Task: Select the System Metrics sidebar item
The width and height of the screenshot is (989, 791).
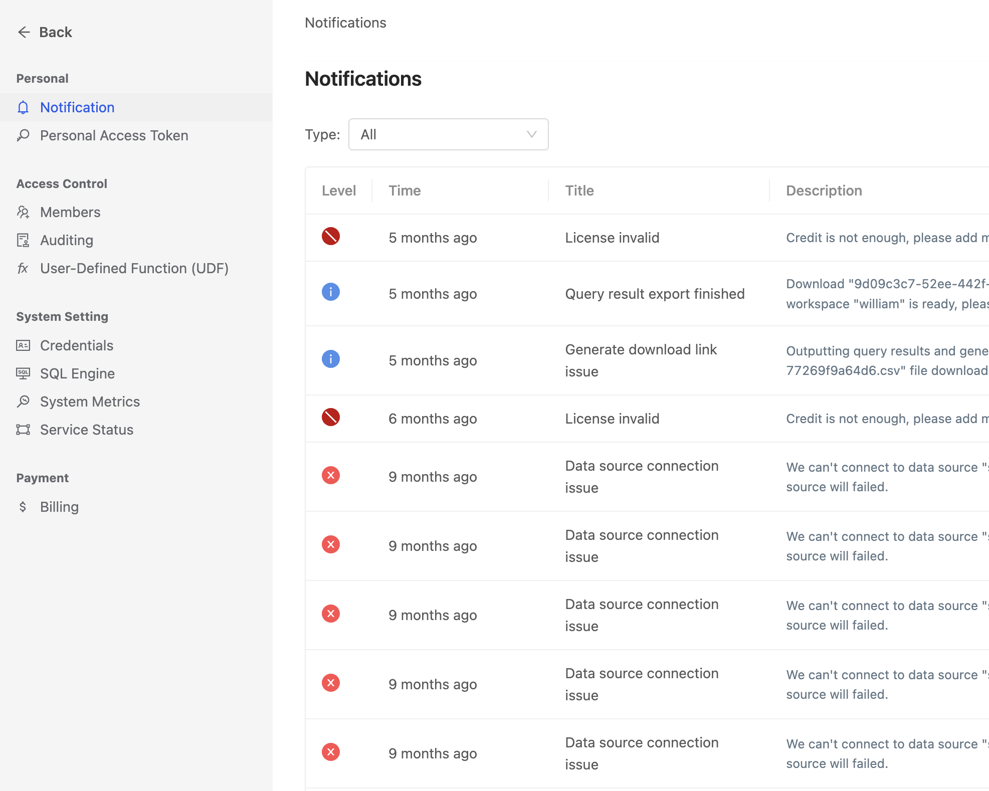Action: (90, 401)
